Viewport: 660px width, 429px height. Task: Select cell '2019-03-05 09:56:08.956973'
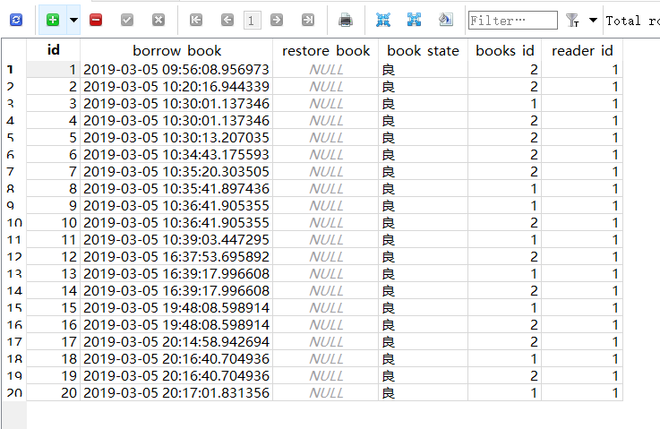(x=176, y=70)
